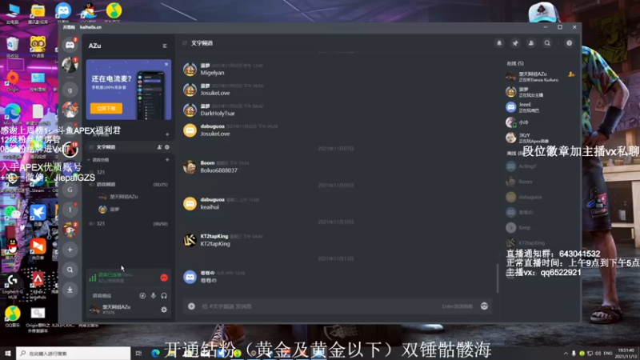Open channel search with the magnifier icon
Screen dimensions: 640x360
547,43
